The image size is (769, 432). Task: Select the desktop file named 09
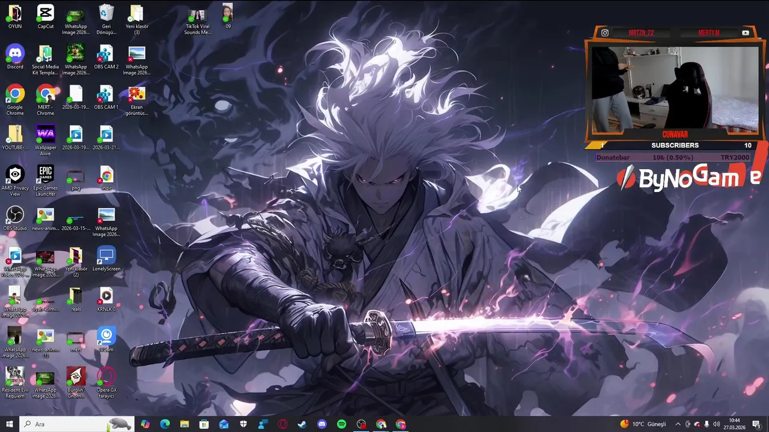228,17
